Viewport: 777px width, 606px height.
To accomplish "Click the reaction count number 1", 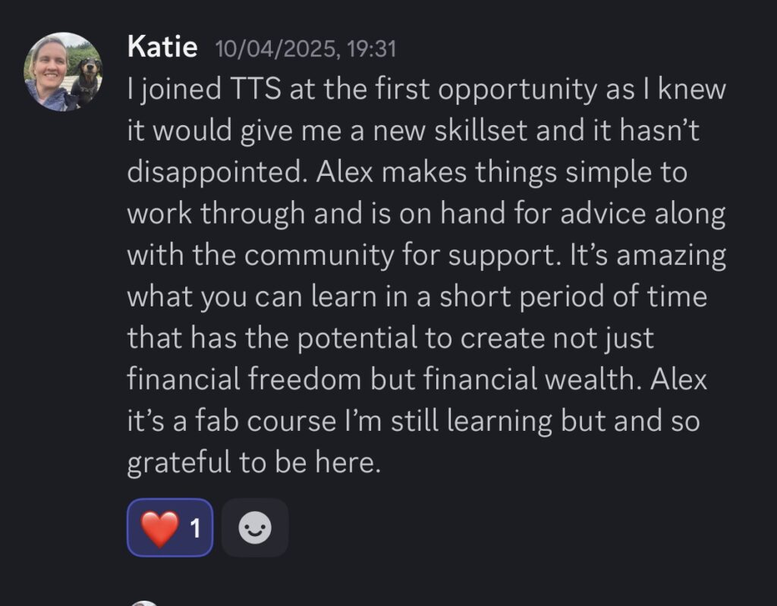I will tap(196, 528).
